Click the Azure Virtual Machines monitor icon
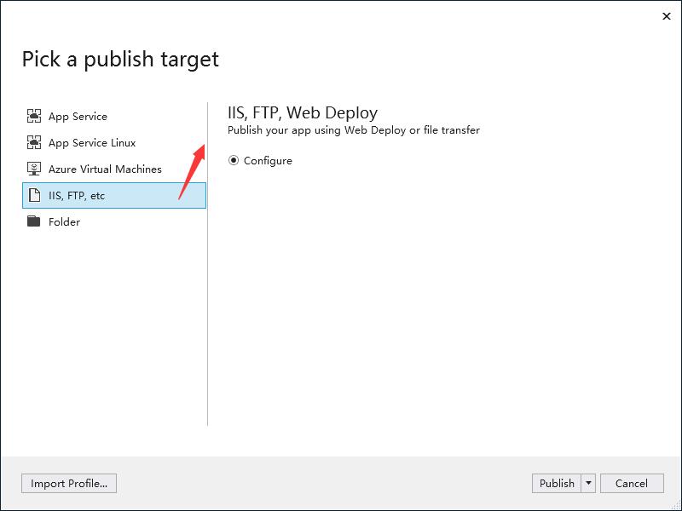Image resolution: width=682 pixels, height=511 pixels. coord(34,169)
